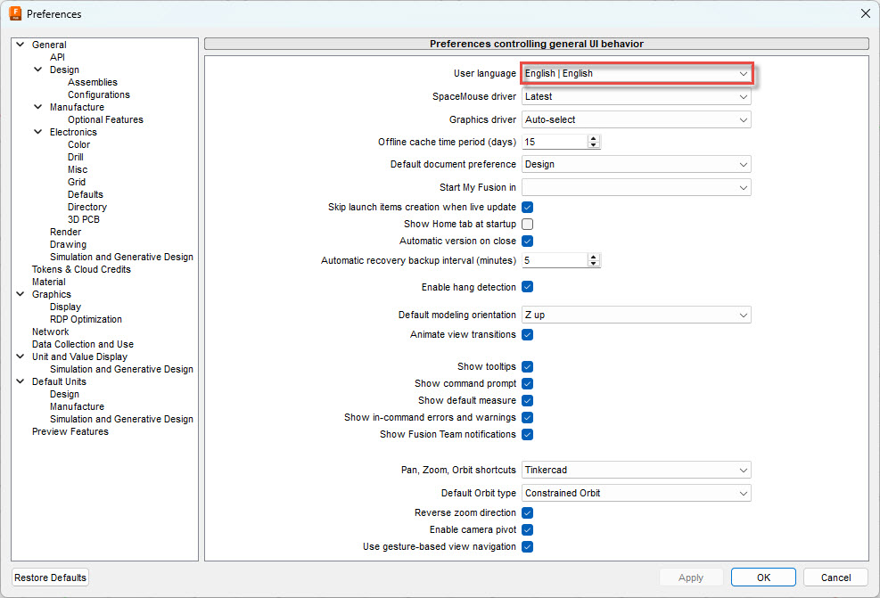Click the Fusion app icon in title bar
The width and height of the screenshot is (880, 598).
(15, 13)
